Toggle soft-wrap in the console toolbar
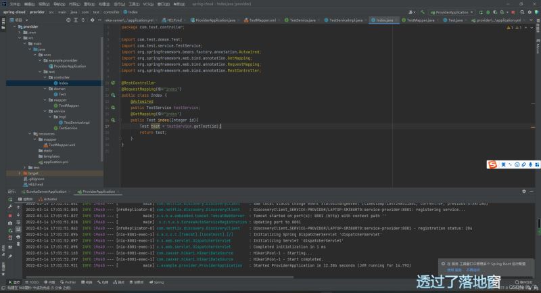This screenshot has width=541, height=293. (18, 223)
